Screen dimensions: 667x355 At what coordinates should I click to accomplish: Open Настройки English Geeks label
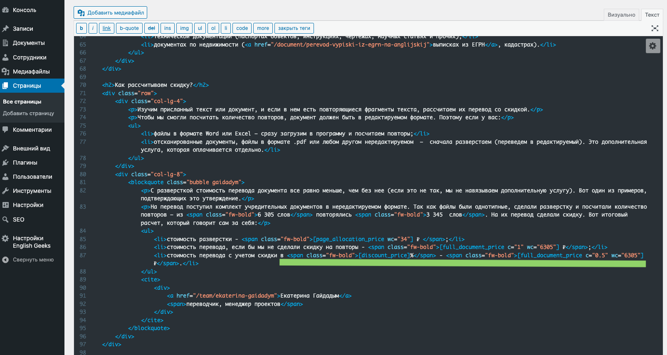click(32, 242)
